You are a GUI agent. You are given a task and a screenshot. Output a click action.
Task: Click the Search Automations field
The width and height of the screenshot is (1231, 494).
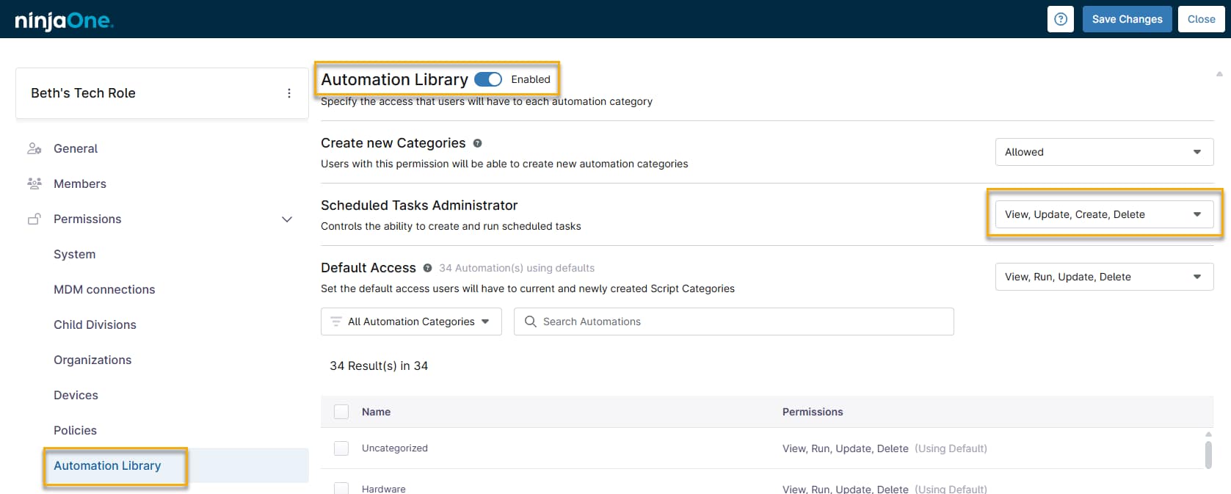(734, 322)
